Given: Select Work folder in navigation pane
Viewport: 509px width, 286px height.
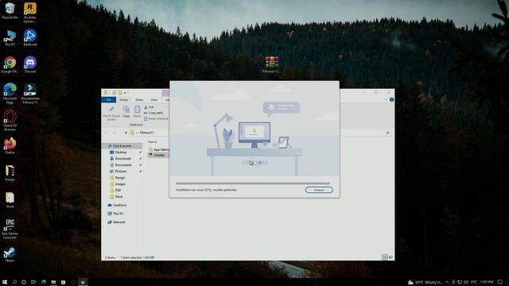Looking at the screenshot, I should click(116, 197).
